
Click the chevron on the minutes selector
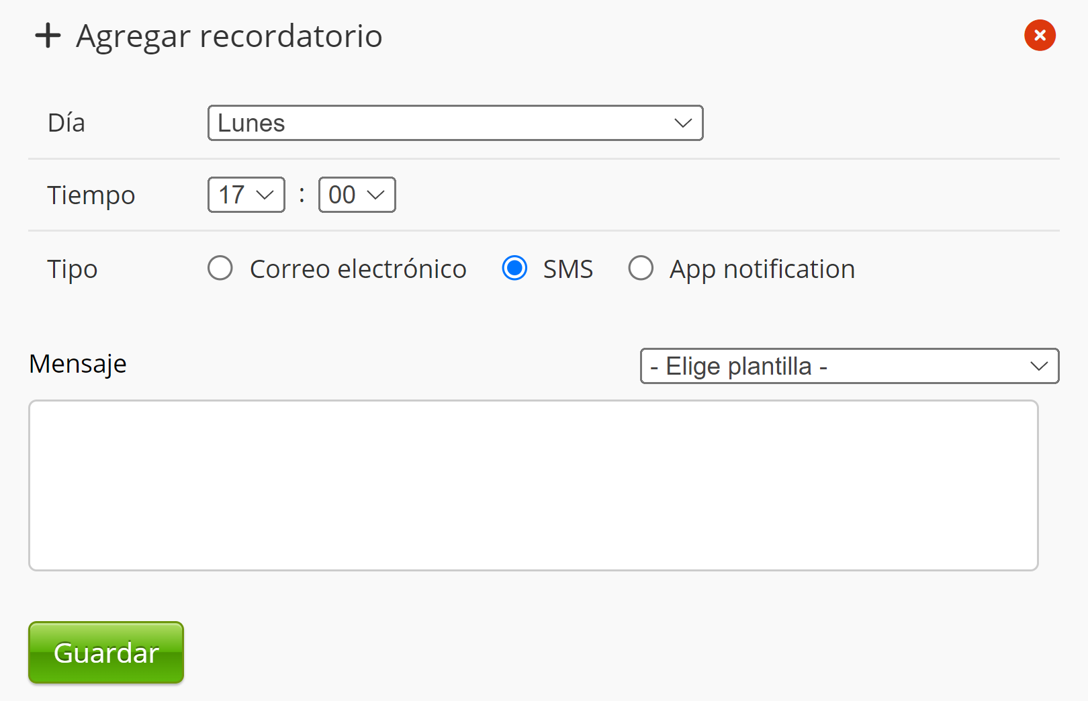(x=376, y=195)
